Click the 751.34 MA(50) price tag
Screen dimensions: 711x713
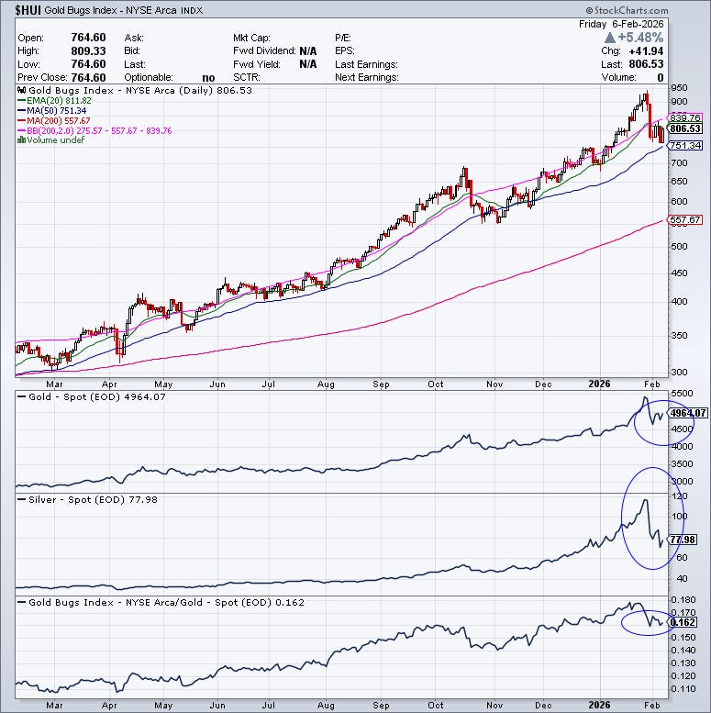[685, 146]
